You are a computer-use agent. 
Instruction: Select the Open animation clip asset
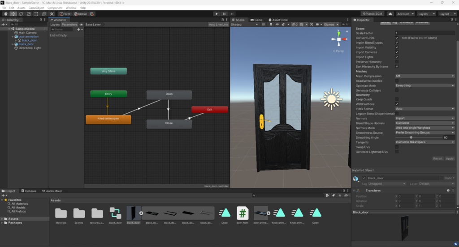click(x=315, y=215)
